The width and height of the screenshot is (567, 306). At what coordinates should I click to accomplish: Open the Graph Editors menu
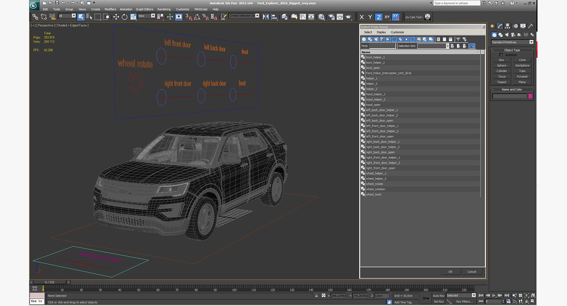[x=144, y=9]
